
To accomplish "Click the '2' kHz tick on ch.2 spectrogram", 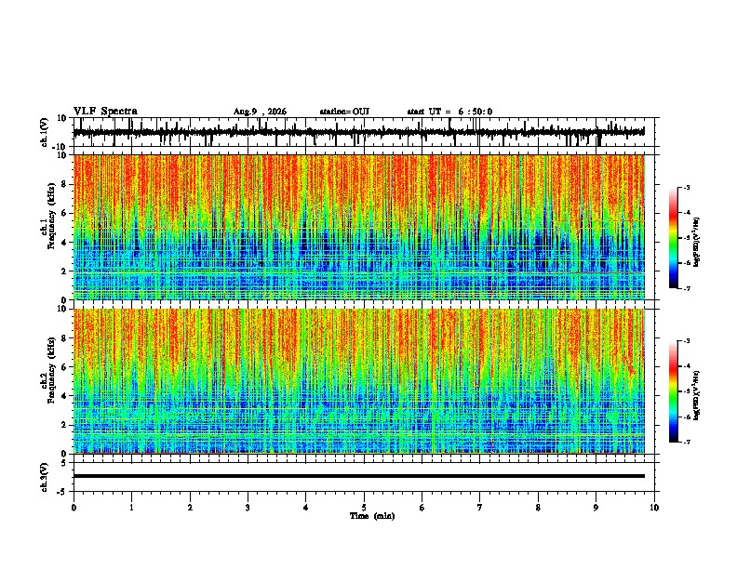I will 65,425.
